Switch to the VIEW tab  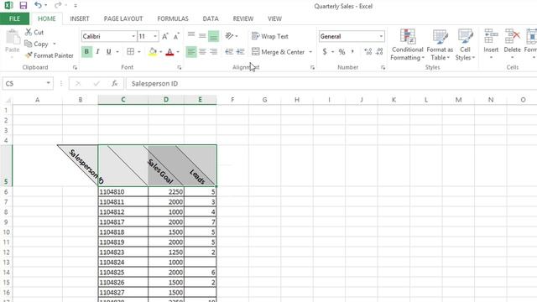[x=274, y=18]
